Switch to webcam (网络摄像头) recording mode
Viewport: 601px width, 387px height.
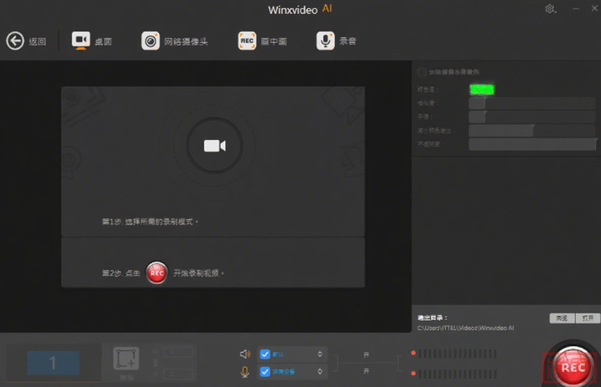tap(150, 41)
